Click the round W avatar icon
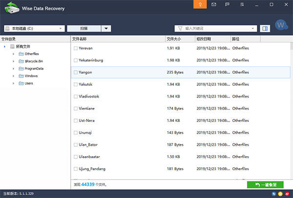The height and width of the screenshot is (198, 293). pyautogui.click(x=281, y=25)
